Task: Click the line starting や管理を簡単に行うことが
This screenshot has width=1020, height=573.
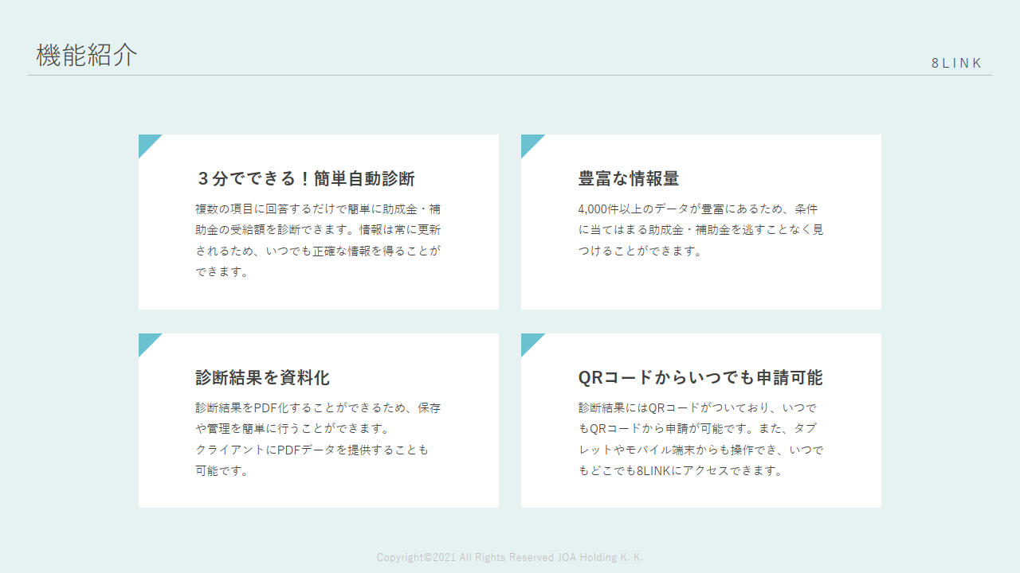Action: [x=292, y=429]
